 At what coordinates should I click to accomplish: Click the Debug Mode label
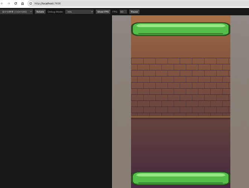pos(55,12)
